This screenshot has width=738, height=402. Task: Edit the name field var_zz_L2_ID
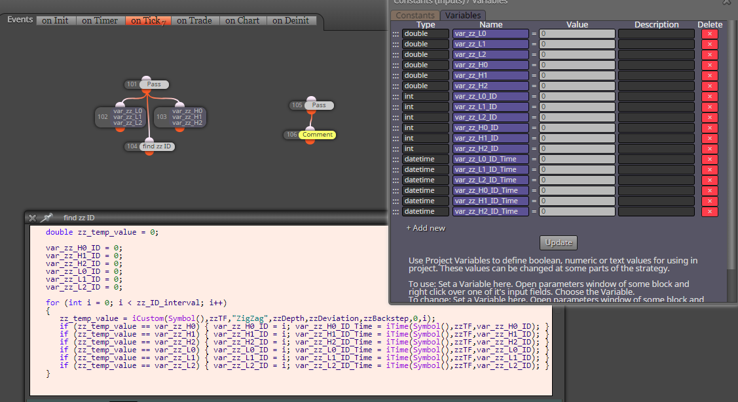490,118
